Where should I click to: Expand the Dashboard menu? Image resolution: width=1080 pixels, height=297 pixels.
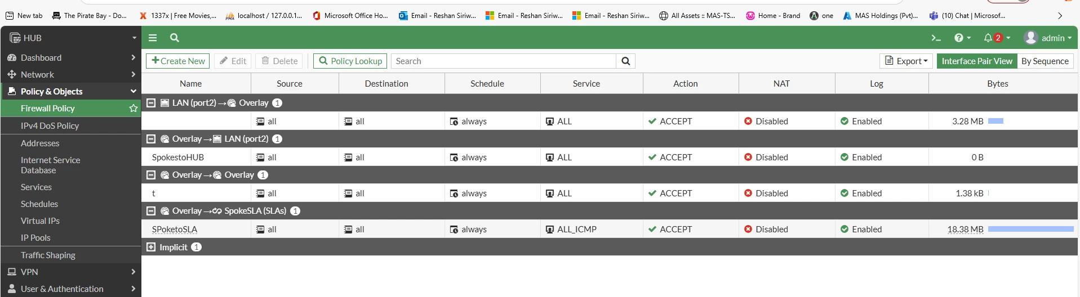pyautogui.click(x=70, y=57)
